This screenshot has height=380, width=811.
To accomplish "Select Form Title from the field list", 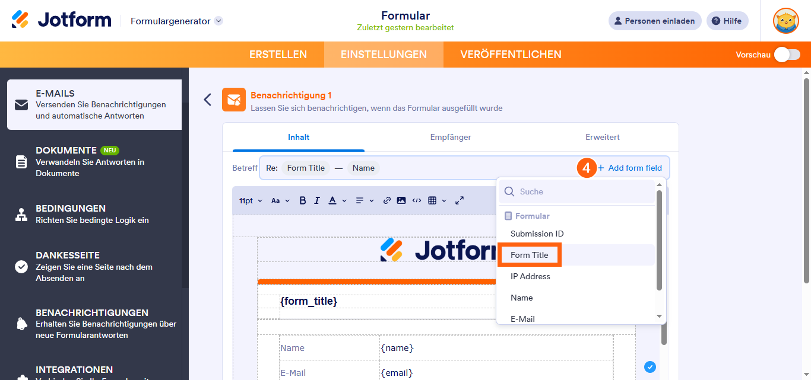I will [x=530, y=255].
